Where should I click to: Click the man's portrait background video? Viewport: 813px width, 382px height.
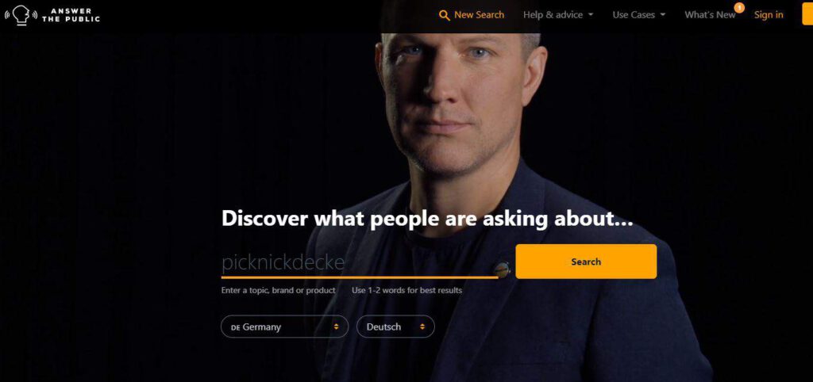(461, 129)
